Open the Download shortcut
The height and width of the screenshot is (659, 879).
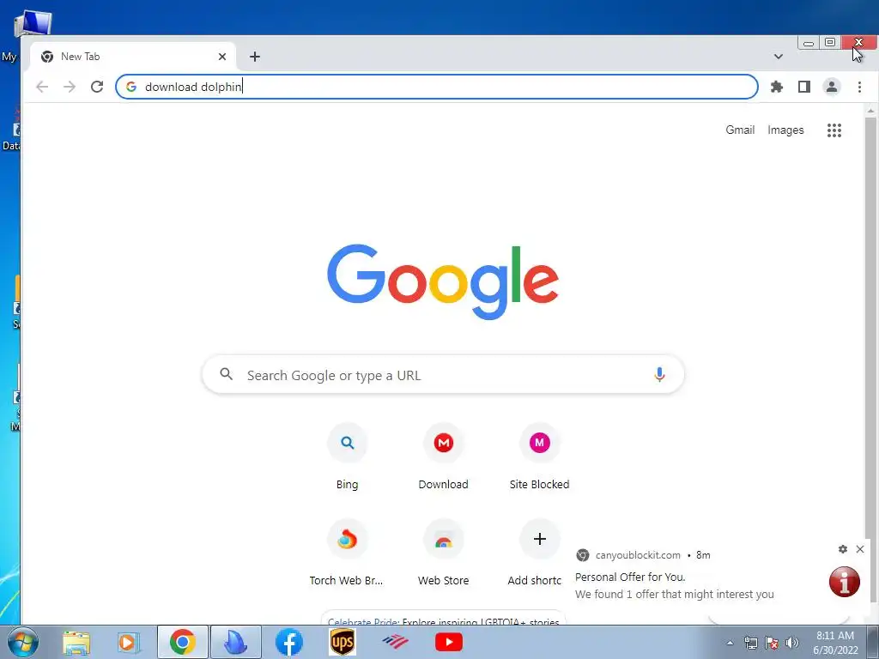[x=444, y=457]
